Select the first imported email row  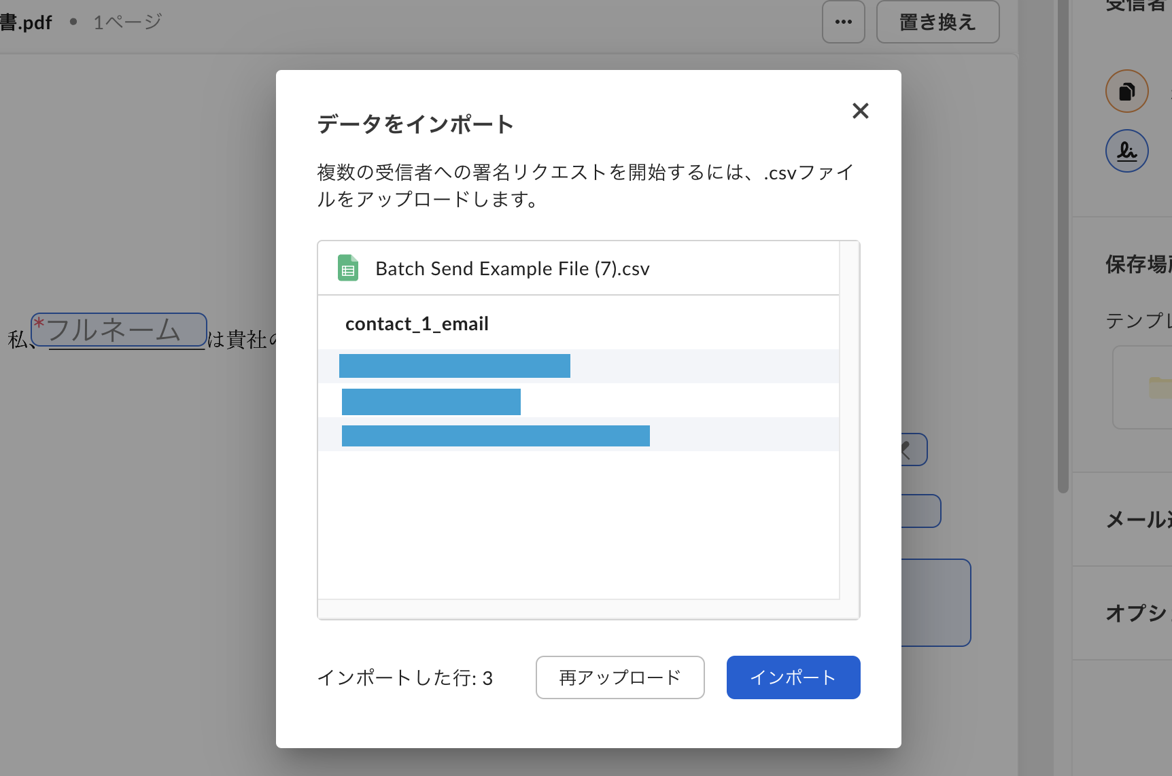click(x=454, y=366)
